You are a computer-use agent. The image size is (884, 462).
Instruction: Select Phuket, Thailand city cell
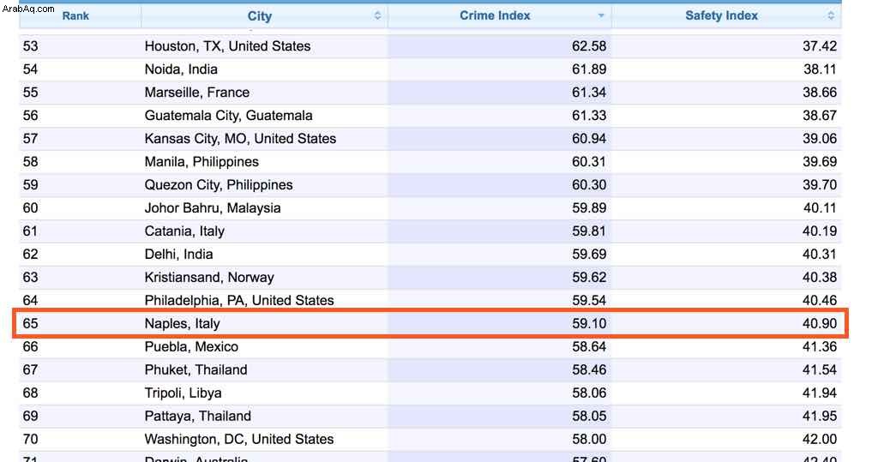(x=195, y=369)
